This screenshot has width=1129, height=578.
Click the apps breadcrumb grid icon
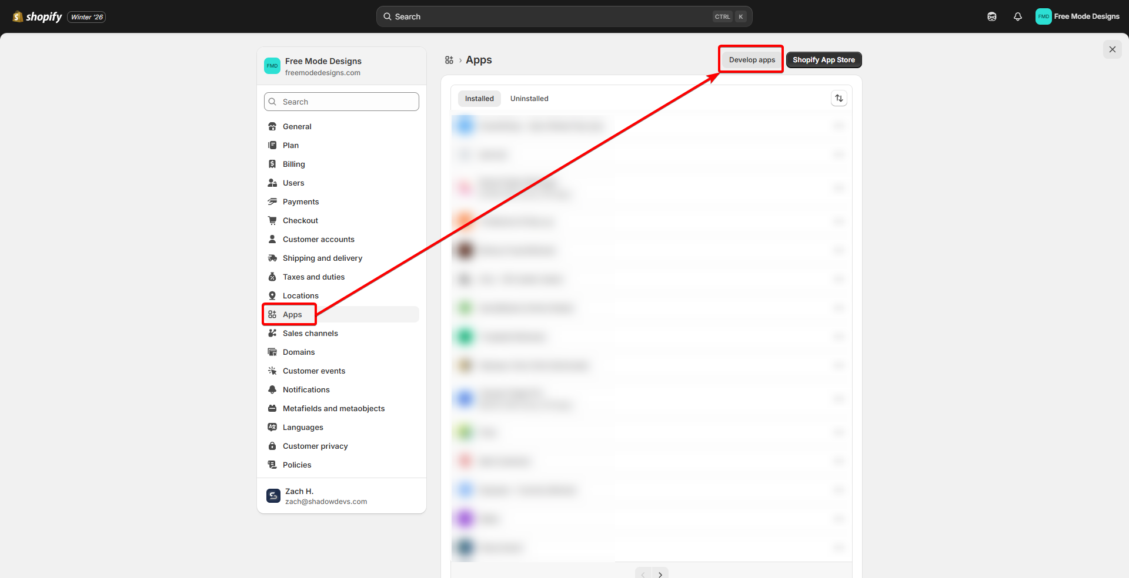(x=449, y=60)
